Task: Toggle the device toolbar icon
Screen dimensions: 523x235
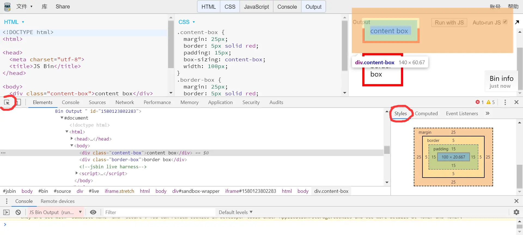Action: coord(18,102)
